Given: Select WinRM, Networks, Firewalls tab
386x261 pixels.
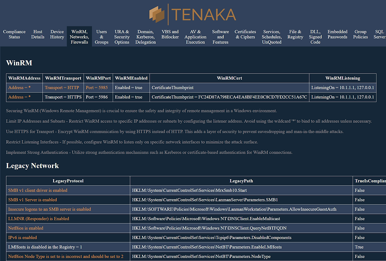Looking at the screenshot, I should [79, 37].
